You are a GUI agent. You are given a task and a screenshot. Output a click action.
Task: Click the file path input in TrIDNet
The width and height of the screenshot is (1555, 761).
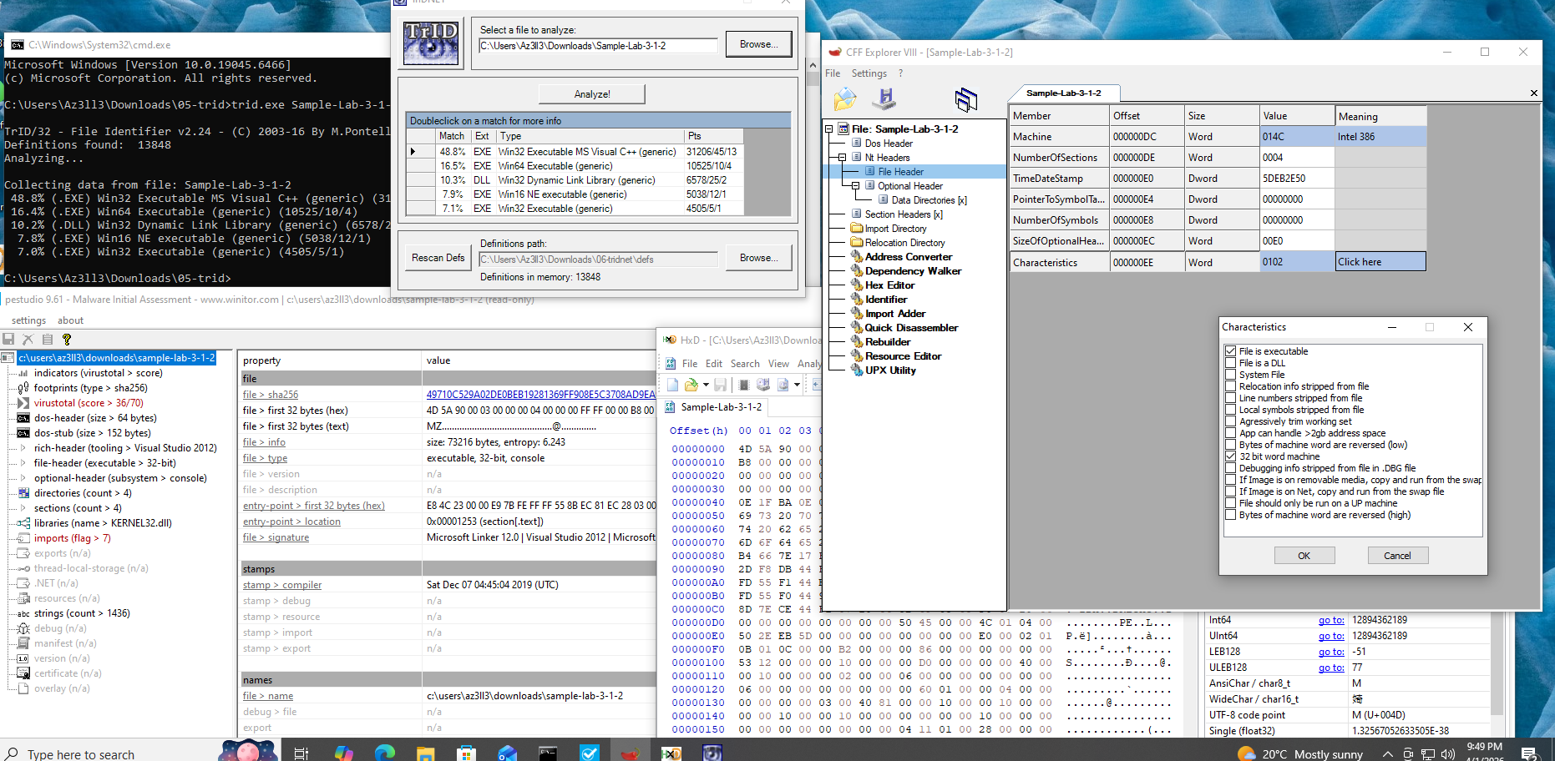598,46
